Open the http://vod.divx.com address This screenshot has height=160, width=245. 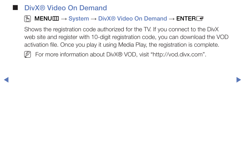178,54
